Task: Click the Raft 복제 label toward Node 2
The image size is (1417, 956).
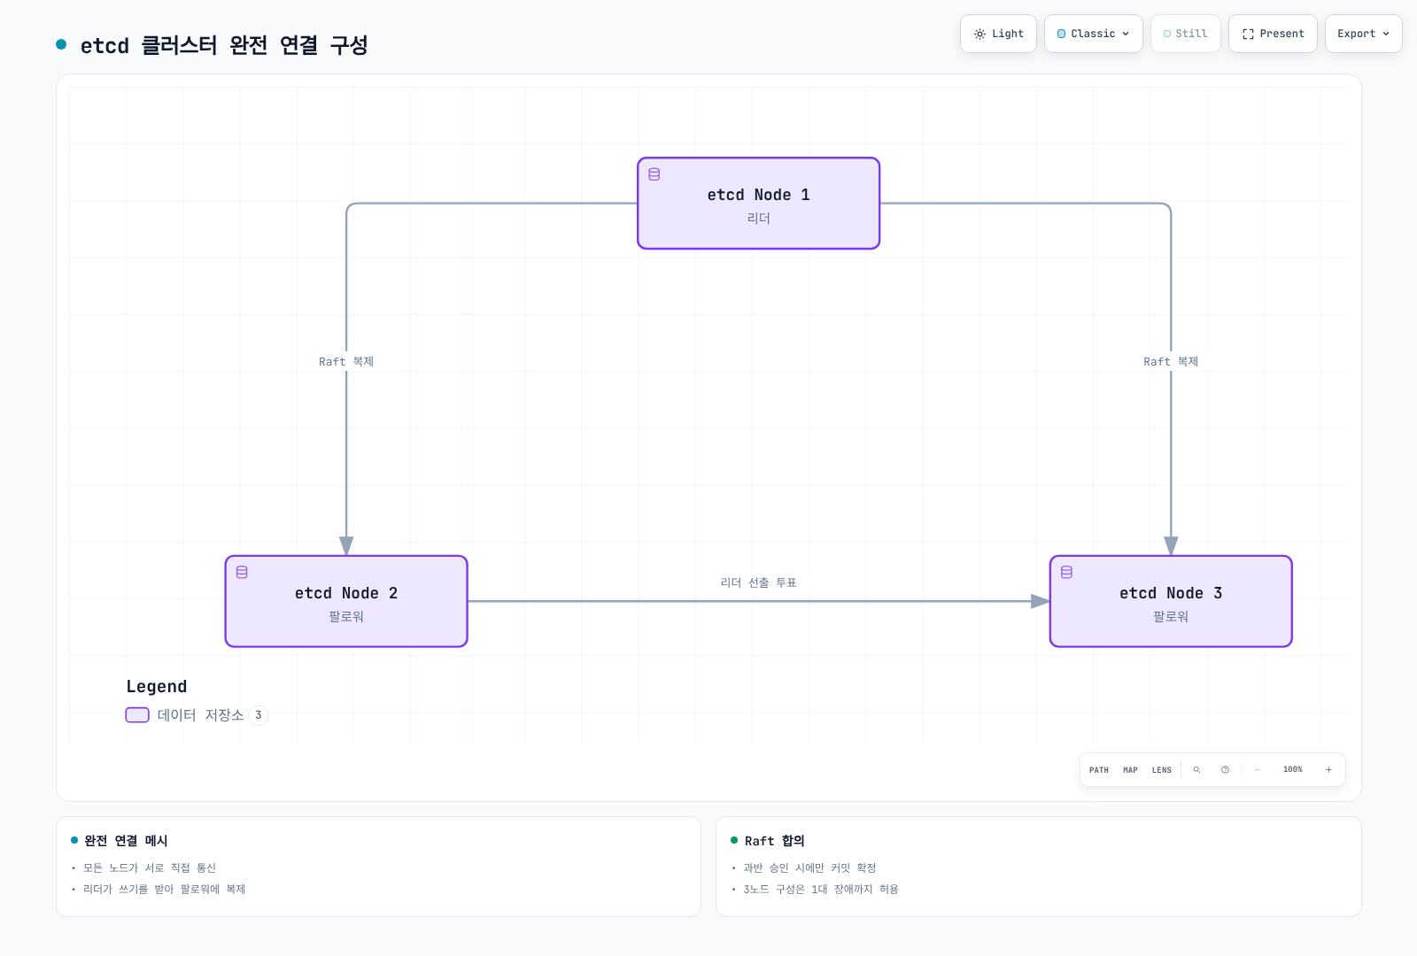Action: point(346,361)
